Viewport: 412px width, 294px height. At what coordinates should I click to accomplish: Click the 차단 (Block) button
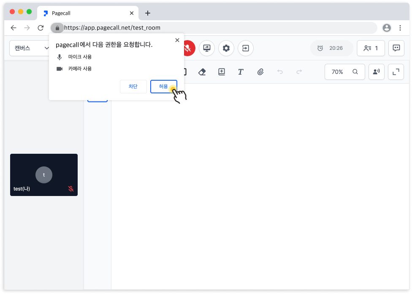pos(133,87)
